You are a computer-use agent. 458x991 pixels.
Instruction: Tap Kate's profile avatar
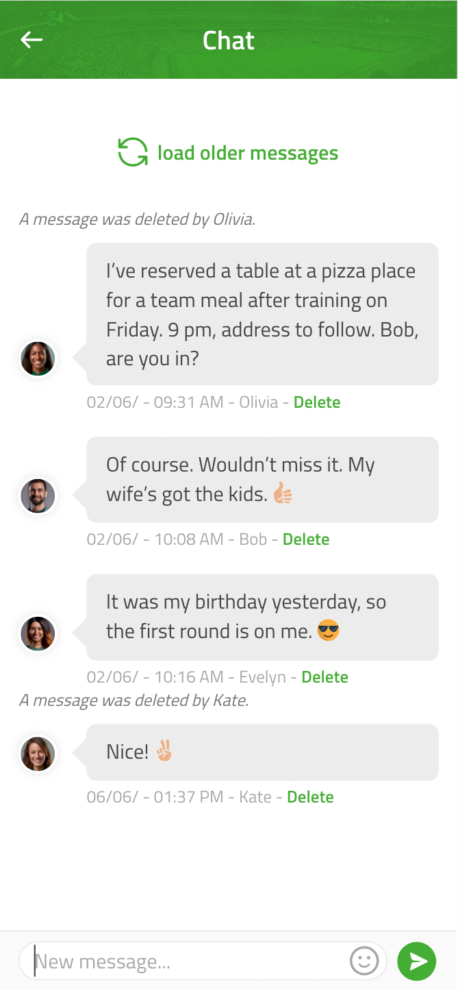point(38,753)
